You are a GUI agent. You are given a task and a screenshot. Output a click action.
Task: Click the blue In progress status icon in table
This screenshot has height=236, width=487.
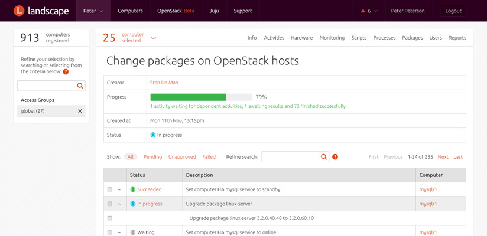(133, 204)
